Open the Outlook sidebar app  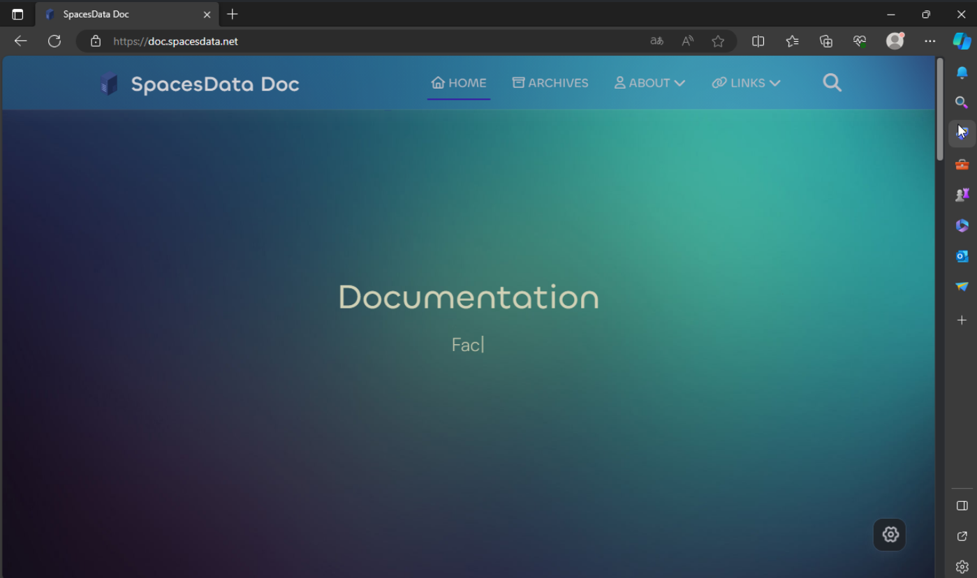(x=962, y=256)
